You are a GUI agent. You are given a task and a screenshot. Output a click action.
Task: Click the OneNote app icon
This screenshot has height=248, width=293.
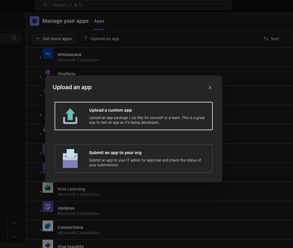[x=48, y=72]
